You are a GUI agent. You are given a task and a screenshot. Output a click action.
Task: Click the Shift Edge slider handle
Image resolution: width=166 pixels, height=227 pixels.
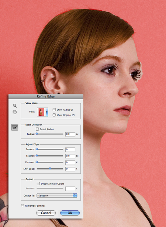[x=50, y=168]
